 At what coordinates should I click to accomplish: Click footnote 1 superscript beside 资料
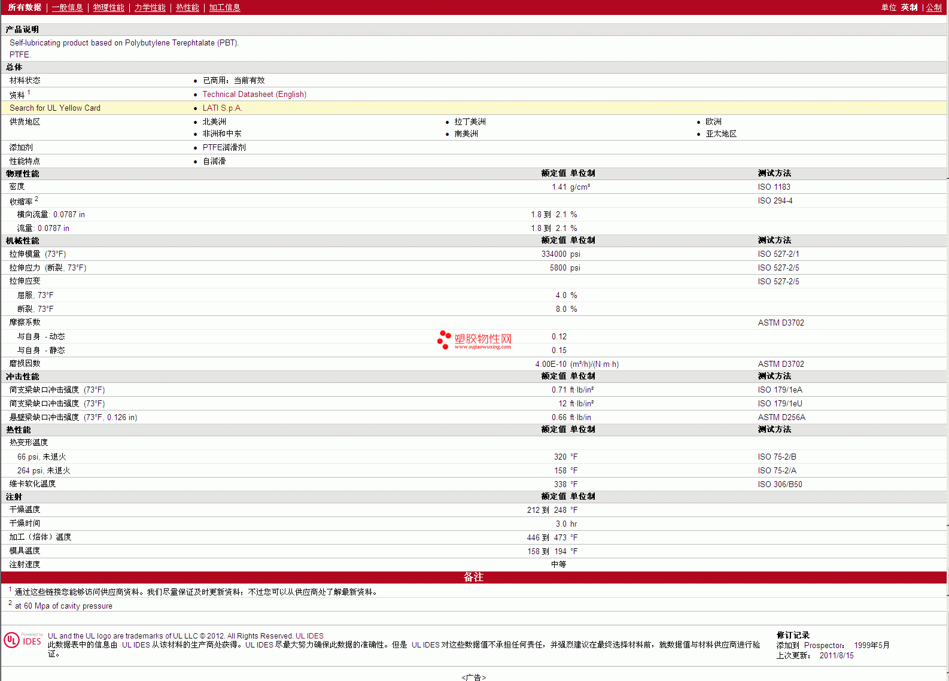tap(29, 93)
